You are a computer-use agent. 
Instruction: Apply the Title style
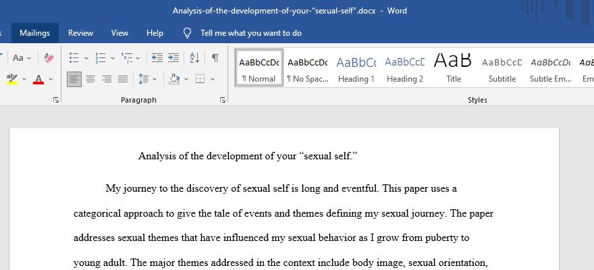tap(453, 67)
